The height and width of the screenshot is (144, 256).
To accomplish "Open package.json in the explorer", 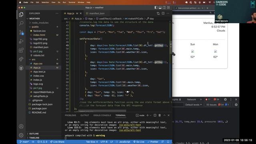I will tap(39, 108).
